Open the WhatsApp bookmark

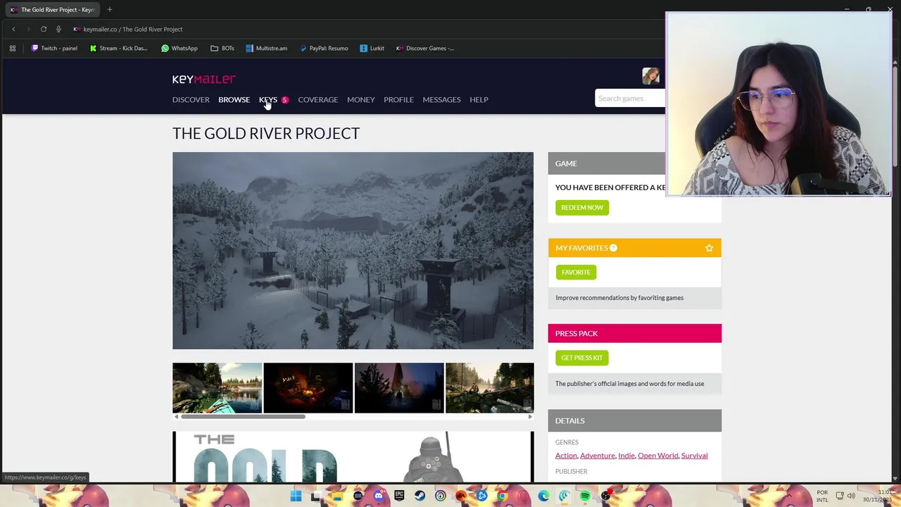(179, 48)
